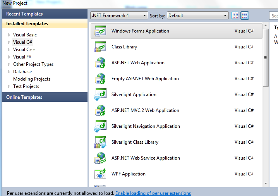Select the ASP.NET Web Application template name
The image size is (278, 196).
(138, 63)
